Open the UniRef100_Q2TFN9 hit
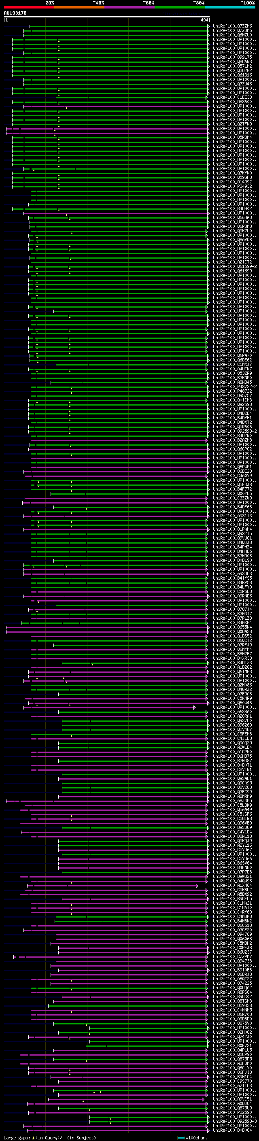This screenshot has height=1141, width=259. click(x=232, y=124)
